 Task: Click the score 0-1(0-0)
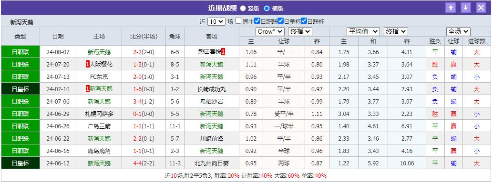144,114
